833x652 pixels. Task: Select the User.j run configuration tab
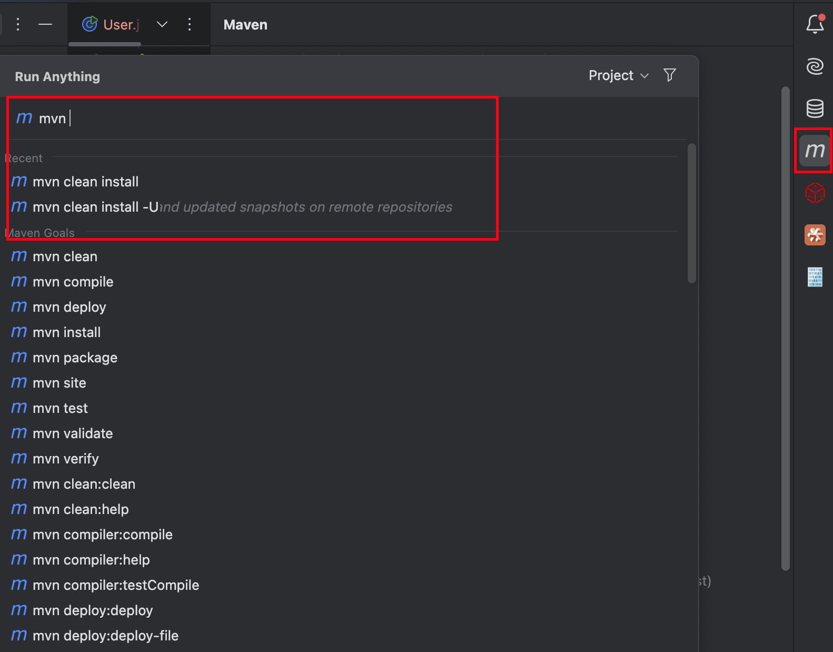click(111, 24)
